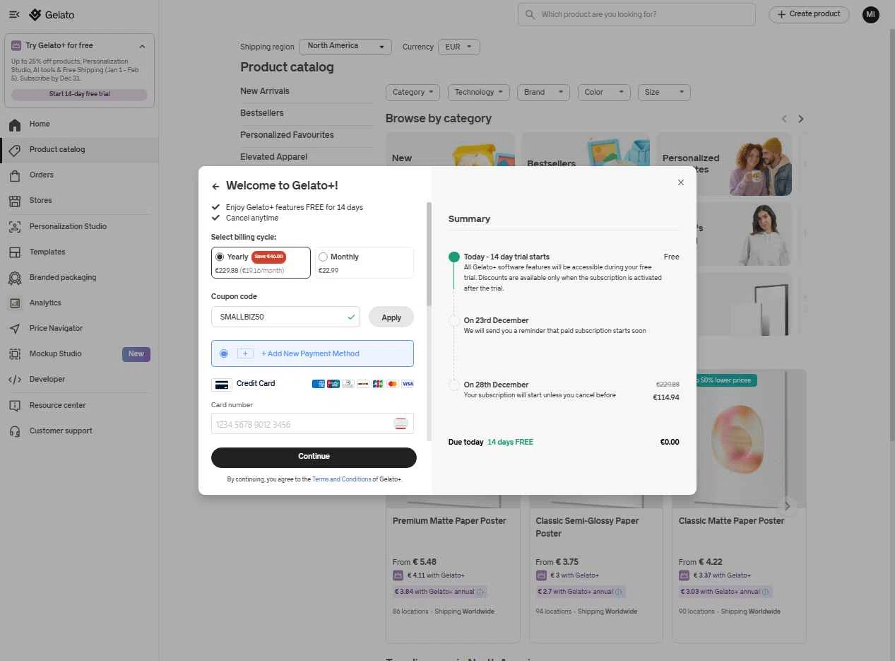Click Continue button
Image resolution: width=895 pixels, height=661 pixels.
(314, 457)
